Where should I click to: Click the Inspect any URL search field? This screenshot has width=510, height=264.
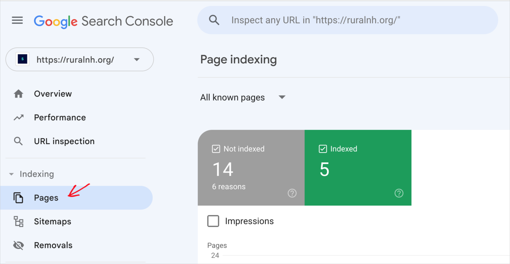(348, 20)
